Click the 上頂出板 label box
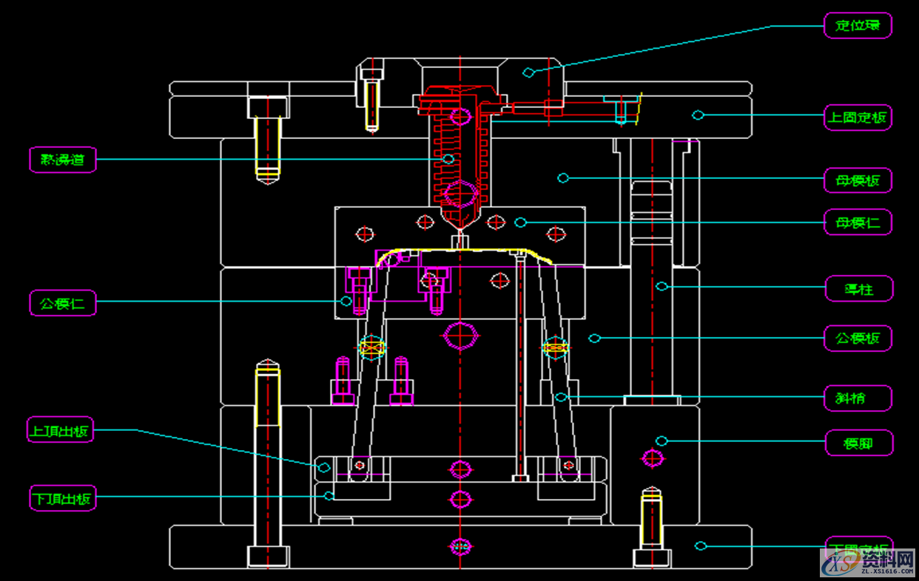Image resolution: width=919 pixels, height=581 pixels. click(x=61, y=429)
